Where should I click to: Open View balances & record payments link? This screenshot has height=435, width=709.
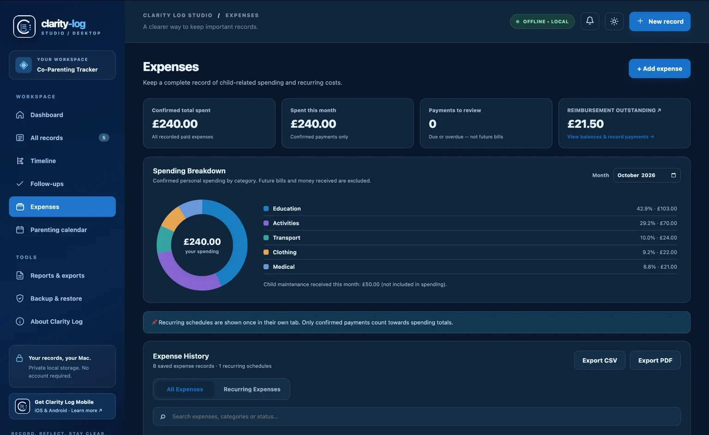pos(610,137)
